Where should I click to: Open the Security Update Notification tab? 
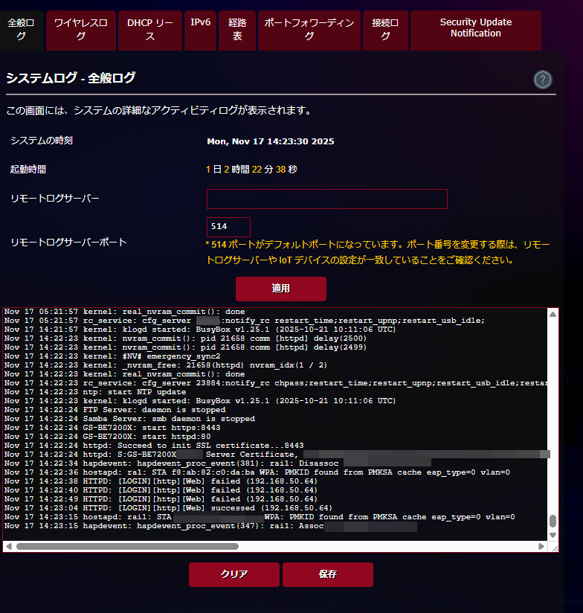(x=475, y=28)
